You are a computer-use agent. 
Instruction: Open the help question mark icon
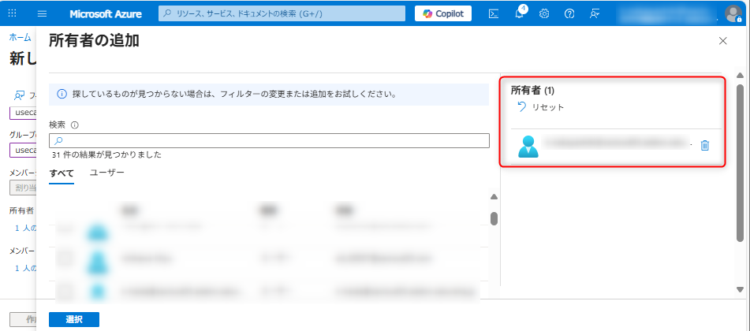click(569, 14)
